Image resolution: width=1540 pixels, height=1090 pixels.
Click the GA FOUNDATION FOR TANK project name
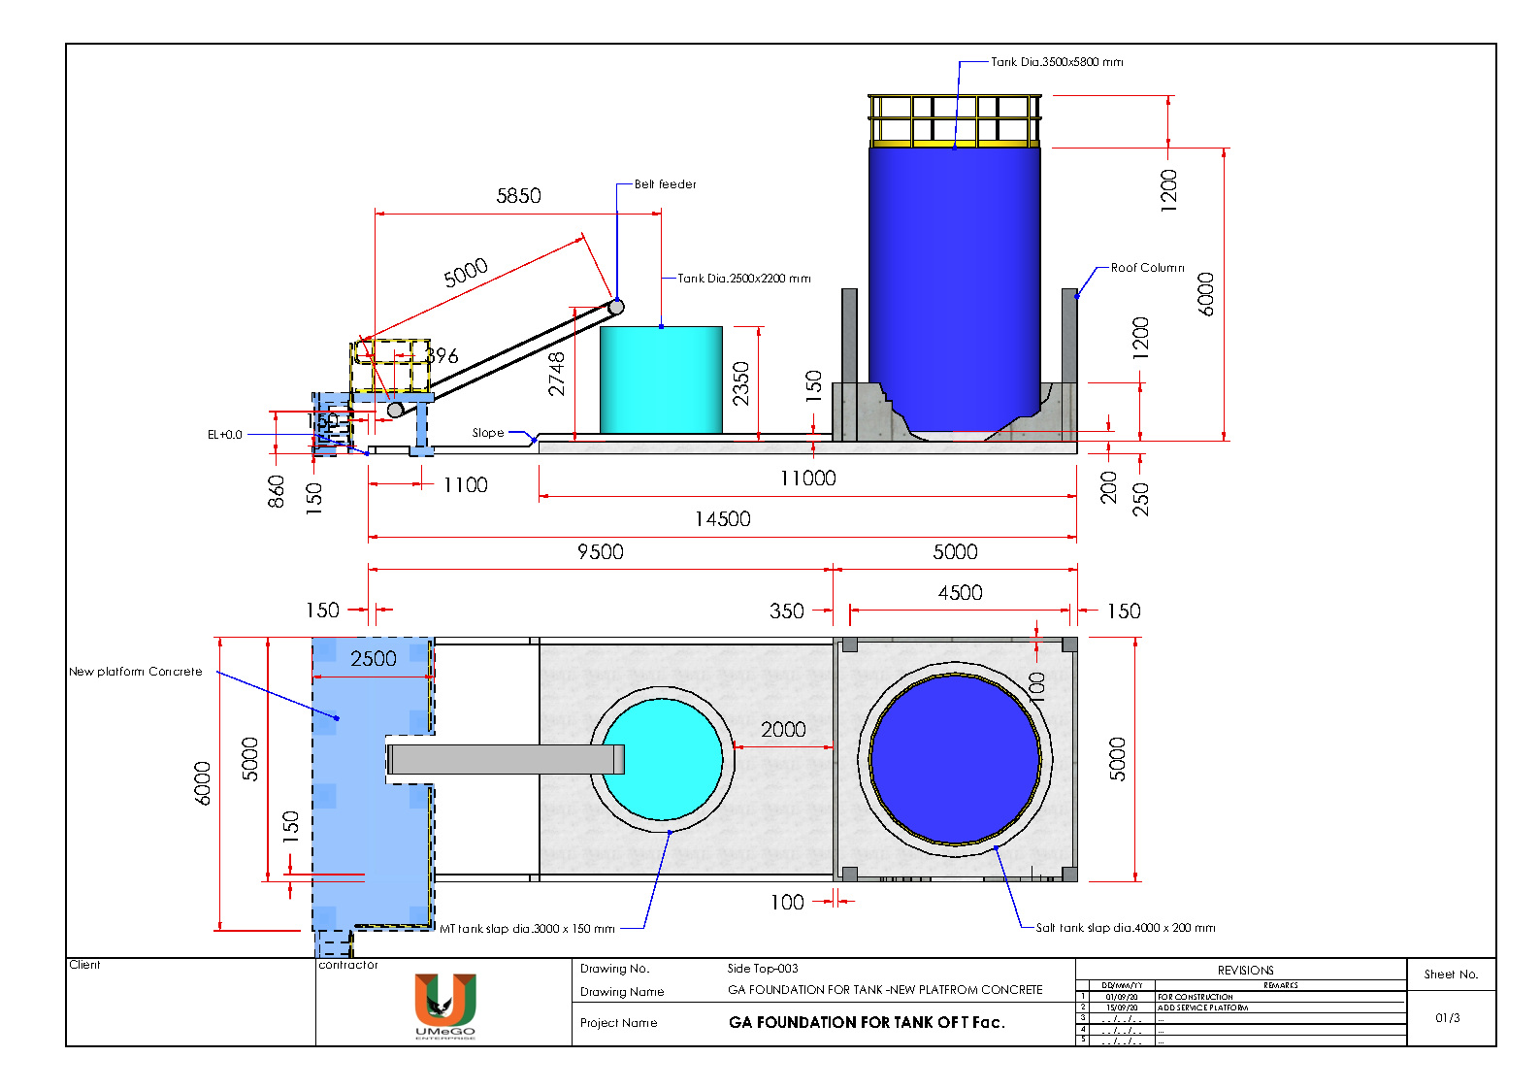click(867, 1022)
